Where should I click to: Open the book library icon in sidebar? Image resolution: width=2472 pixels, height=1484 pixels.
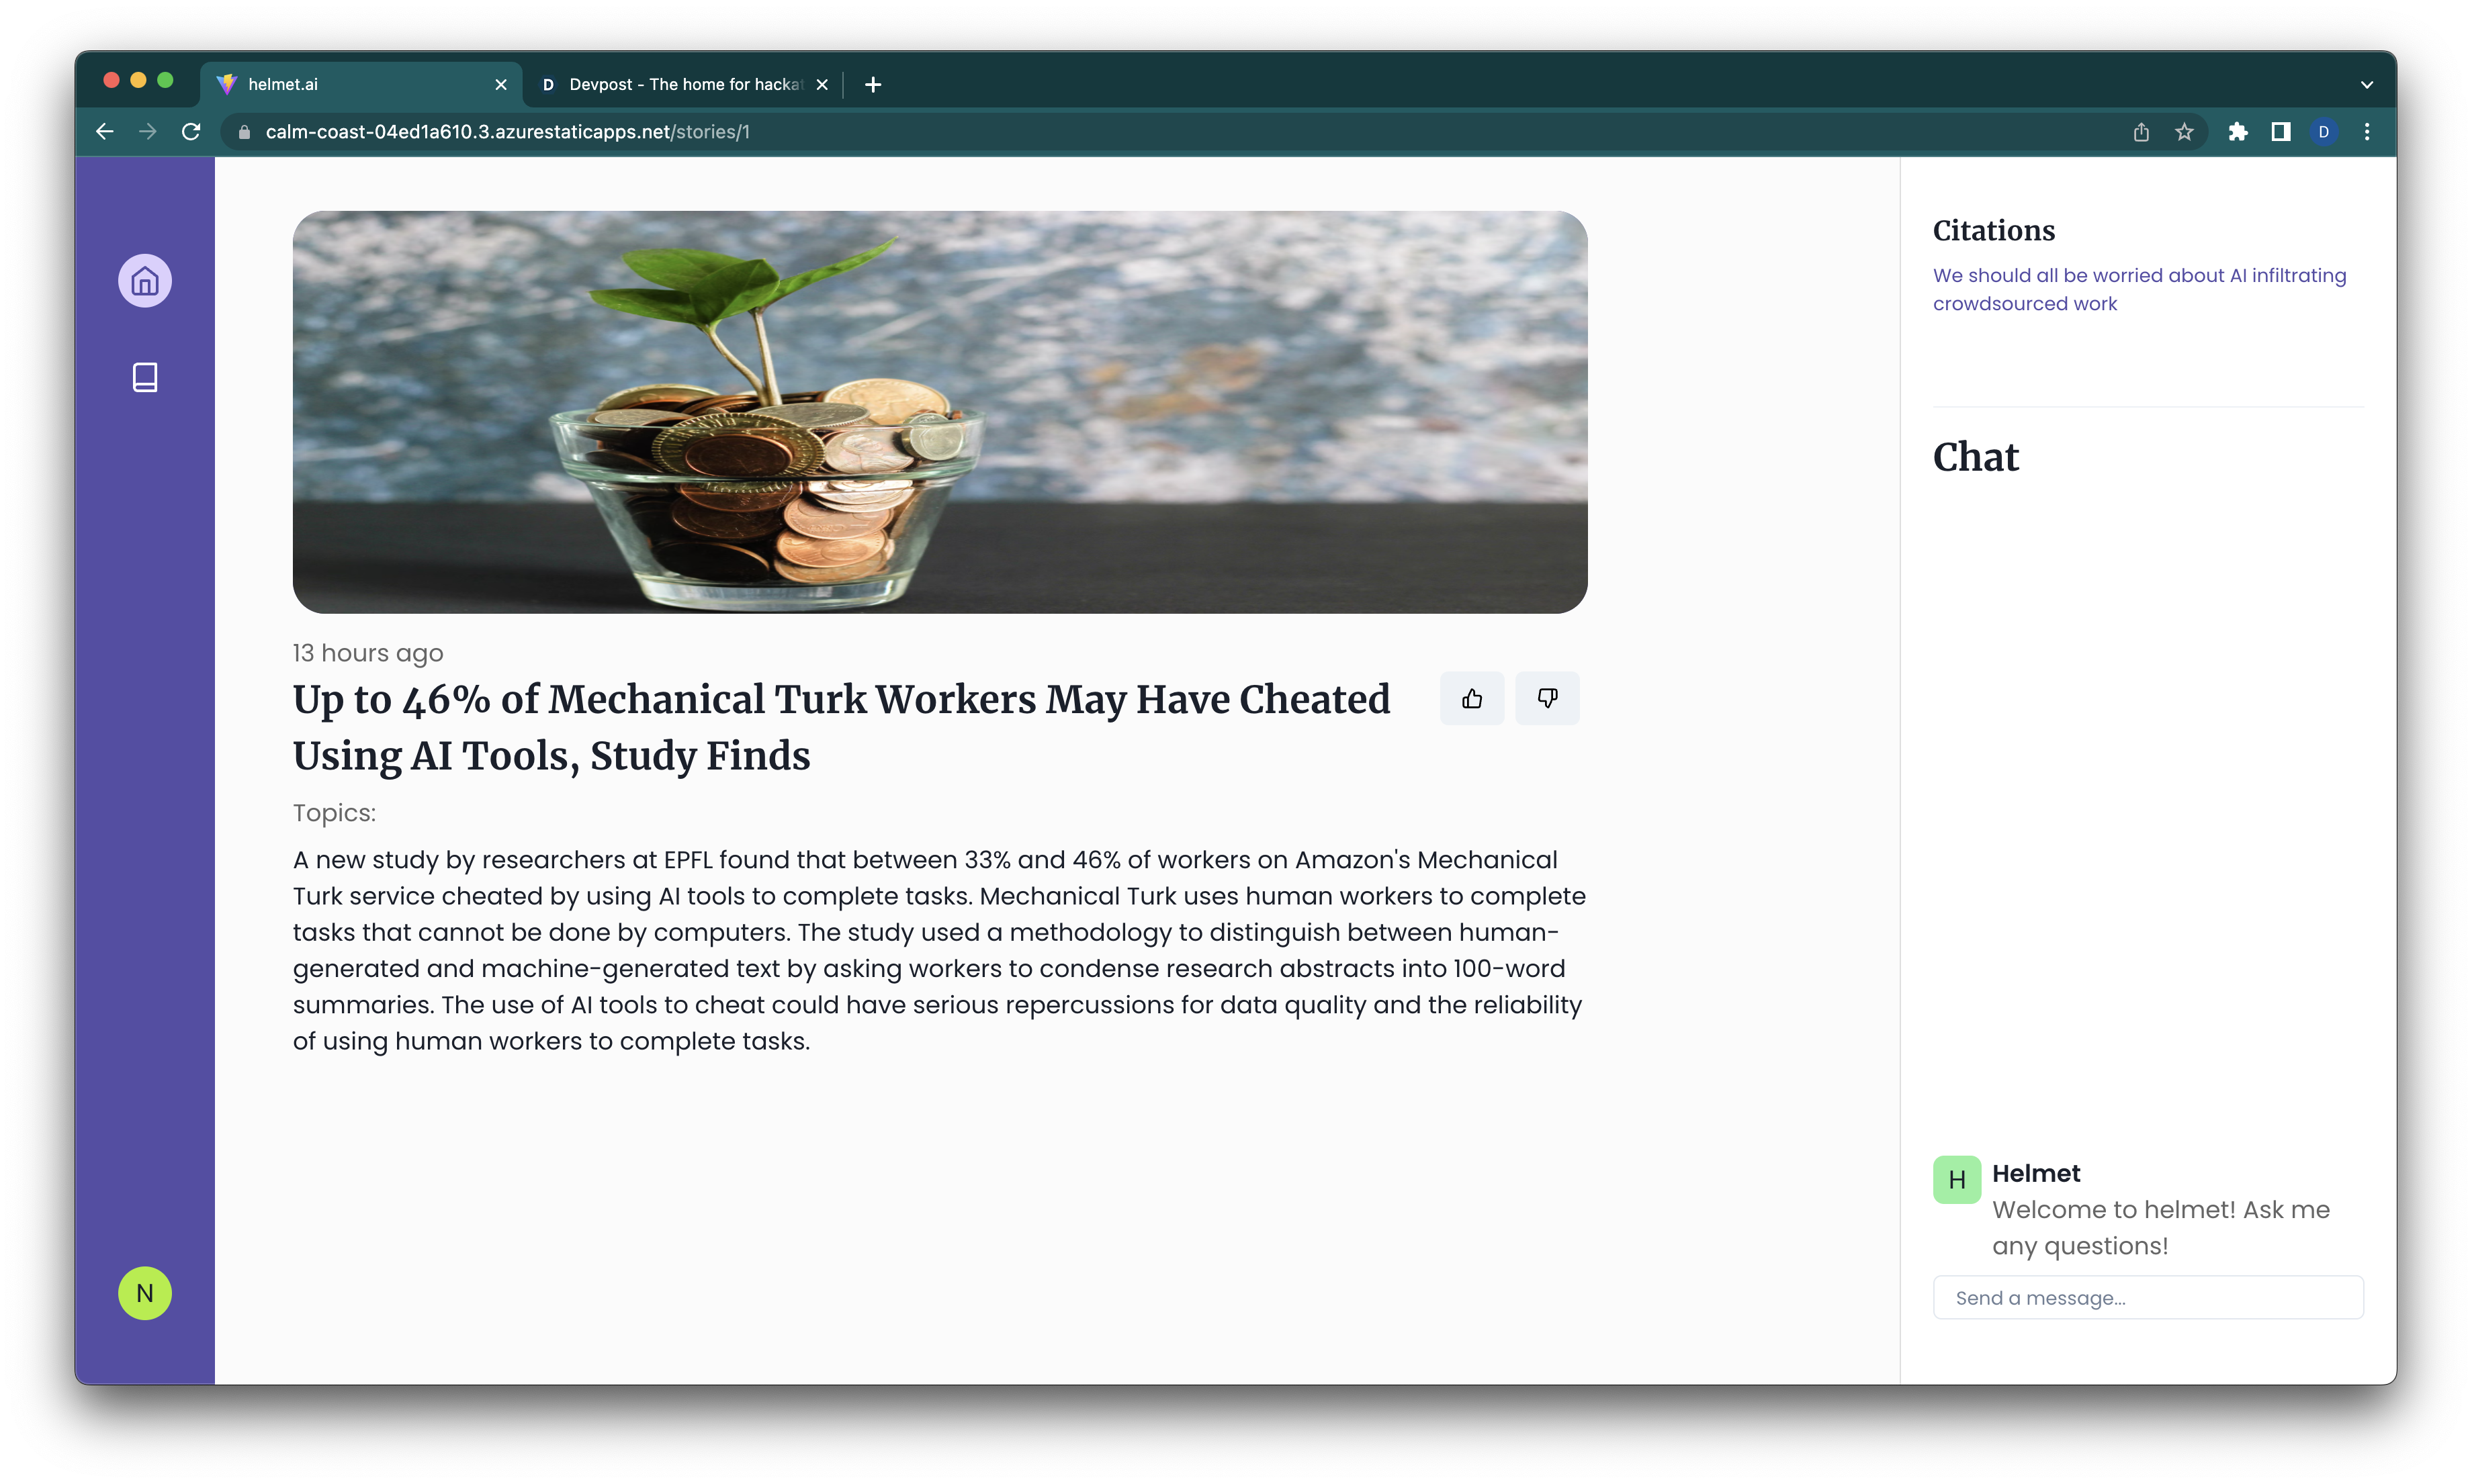click(x=145, y=377)
